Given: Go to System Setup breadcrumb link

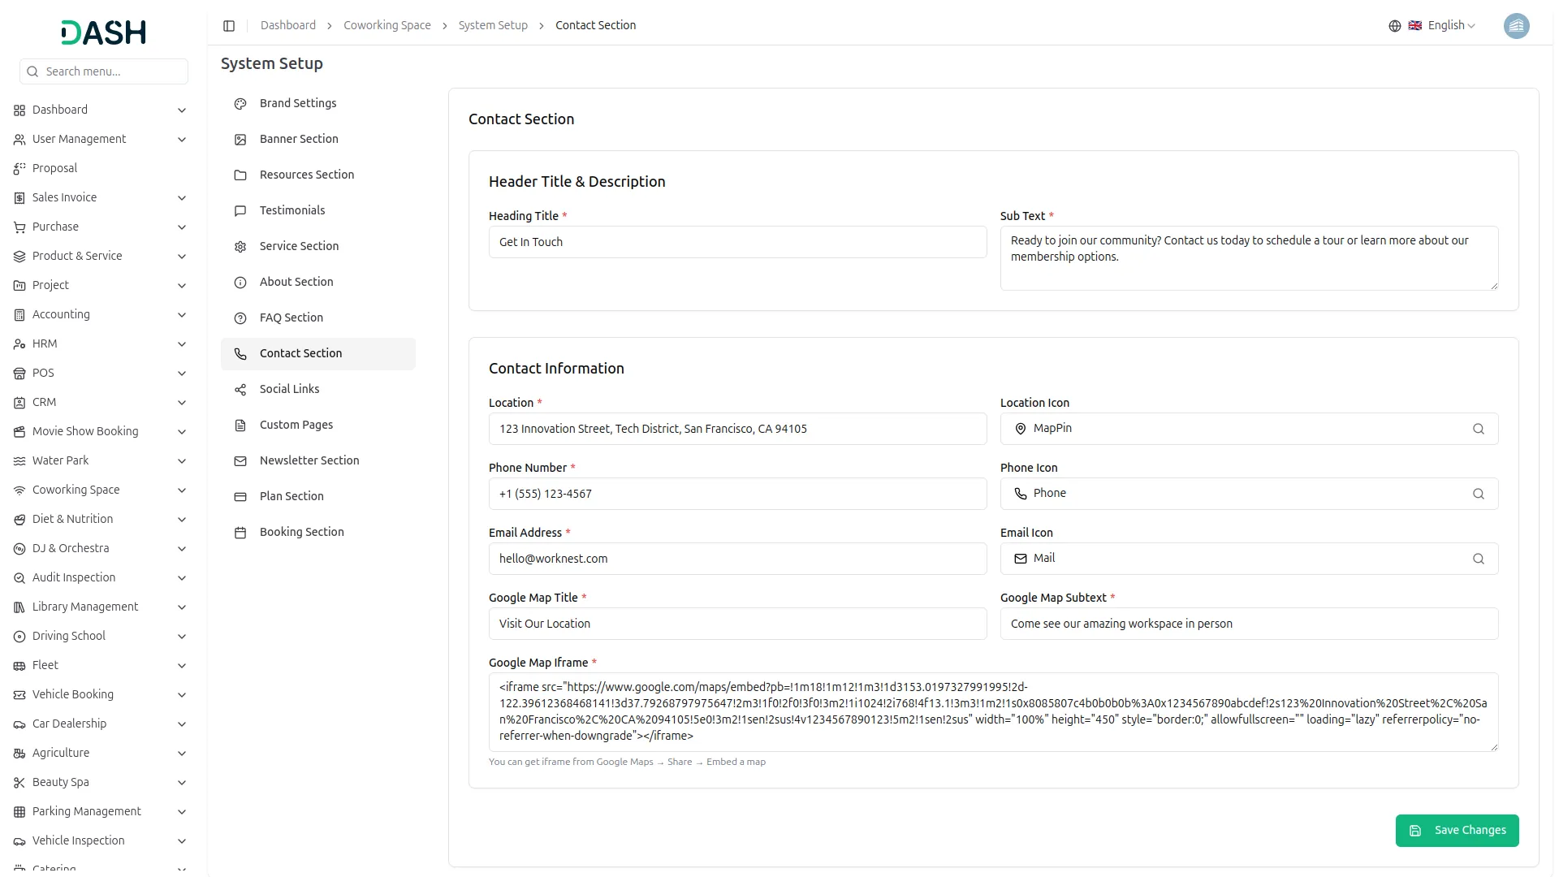Looking at the screenshot, I should (x=492, y=26).
